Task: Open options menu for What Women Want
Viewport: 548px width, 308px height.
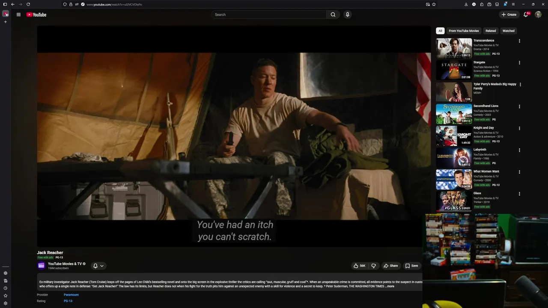Action: tap(519, 172)
